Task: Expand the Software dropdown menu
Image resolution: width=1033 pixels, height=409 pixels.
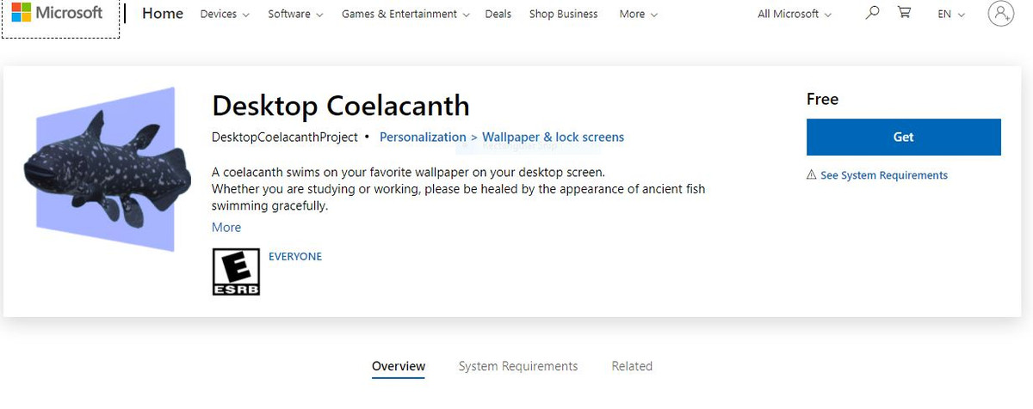Action: pos(295,15)
